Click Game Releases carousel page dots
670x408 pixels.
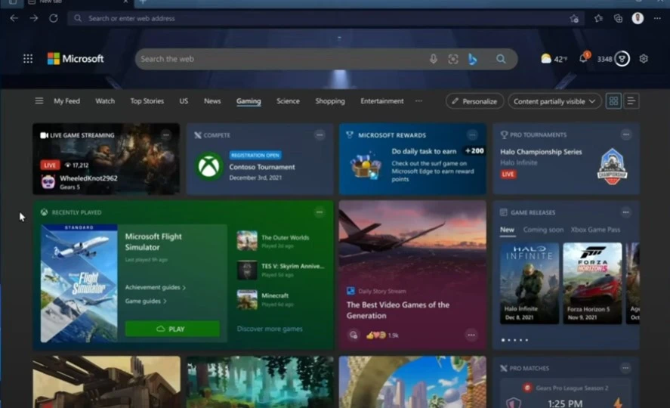click(514, 340)
